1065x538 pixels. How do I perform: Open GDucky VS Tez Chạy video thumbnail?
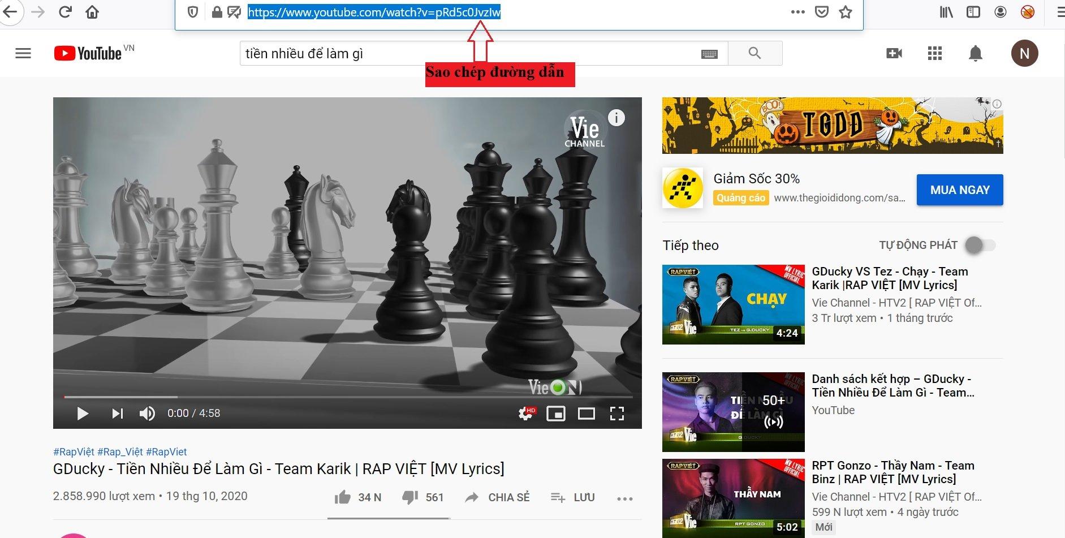click(x=733, y=304)
